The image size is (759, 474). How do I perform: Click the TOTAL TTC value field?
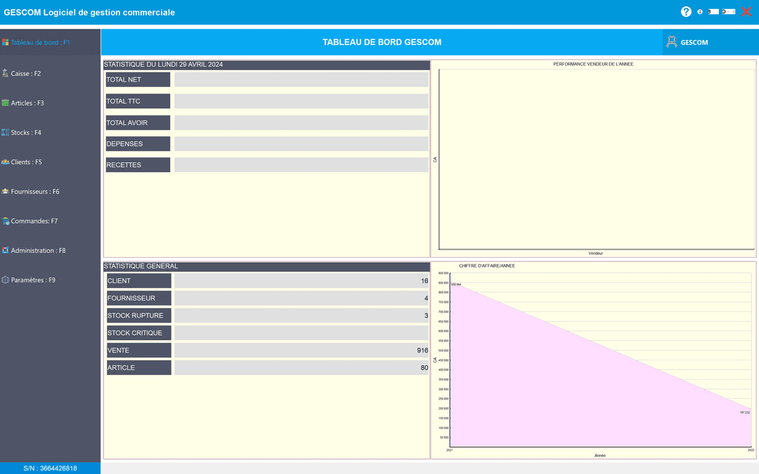(x=301, y=101)
